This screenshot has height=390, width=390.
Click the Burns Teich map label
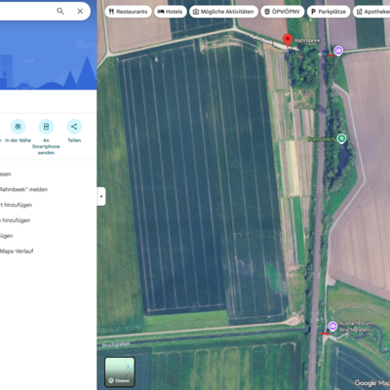[321, 139]
